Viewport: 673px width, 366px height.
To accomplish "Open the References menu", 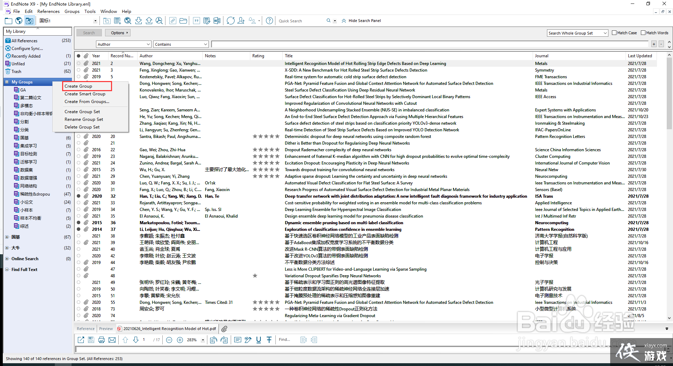I will (49, 11).
